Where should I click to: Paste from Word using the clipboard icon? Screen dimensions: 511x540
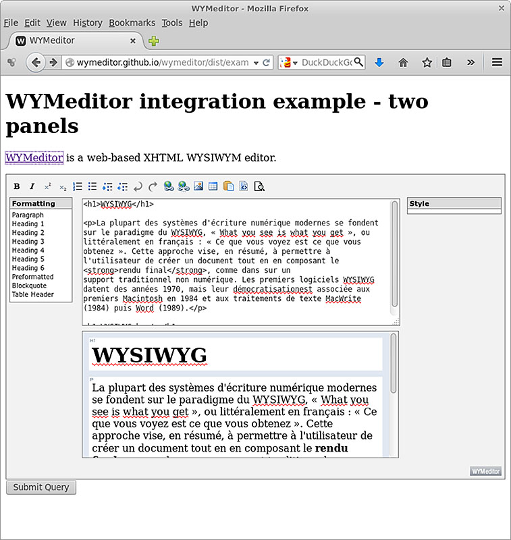click(228, 186)
